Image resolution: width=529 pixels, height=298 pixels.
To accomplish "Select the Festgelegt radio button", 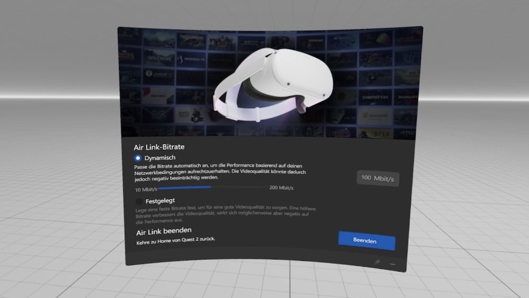I will point(139,201).
